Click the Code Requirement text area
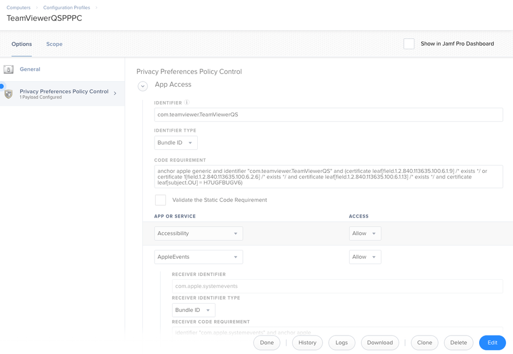The image size is (513, 354). point(329,176)
